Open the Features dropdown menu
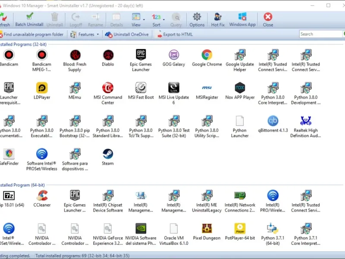Screen dimensions: 345x259 pos(85,35)
